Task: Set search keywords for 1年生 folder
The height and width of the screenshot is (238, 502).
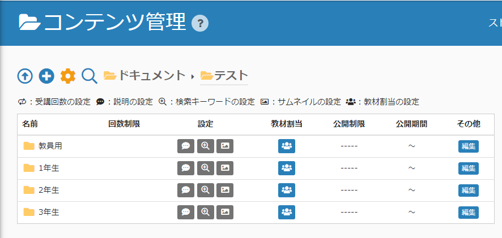Action: point(205,168)
